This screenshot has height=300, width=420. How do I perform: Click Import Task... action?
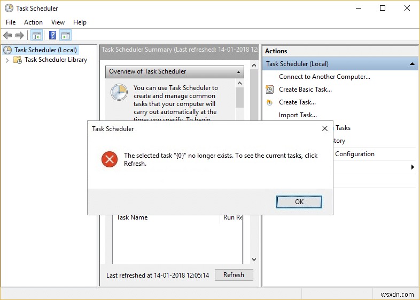[x=298, y=115]
